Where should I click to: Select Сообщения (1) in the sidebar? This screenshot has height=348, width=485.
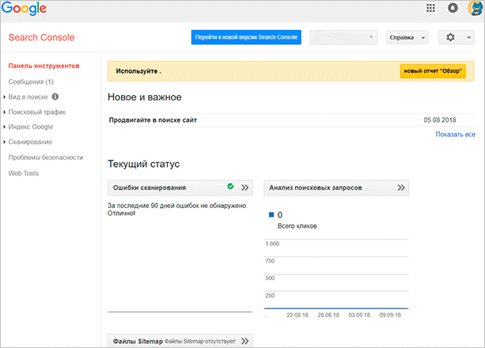(x=31, y=82)
